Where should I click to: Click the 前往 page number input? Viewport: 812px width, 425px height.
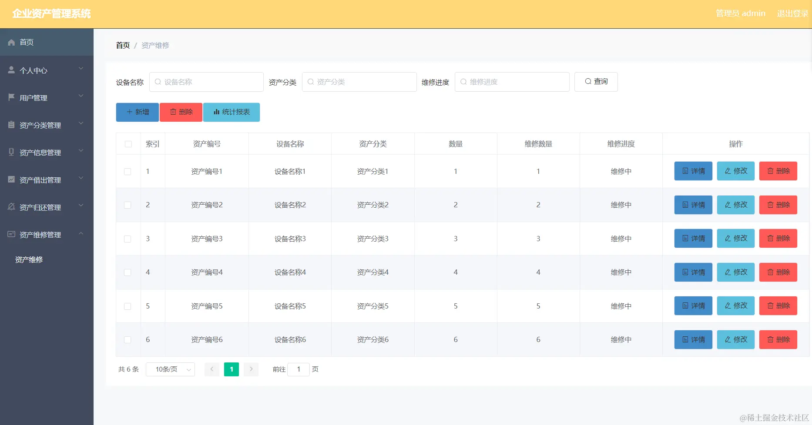point(299,369)
